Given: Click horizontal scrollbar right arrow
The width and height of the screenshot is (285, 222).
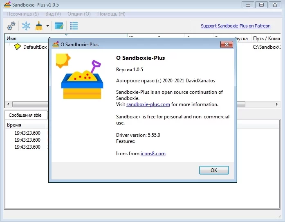Looking at the screenshot, I should 277,104.
